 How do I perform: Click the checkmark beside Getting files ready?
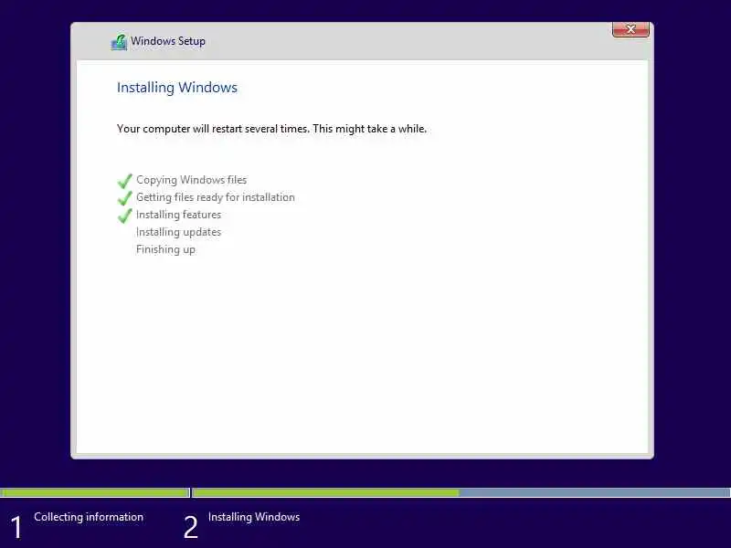(125, 198)
